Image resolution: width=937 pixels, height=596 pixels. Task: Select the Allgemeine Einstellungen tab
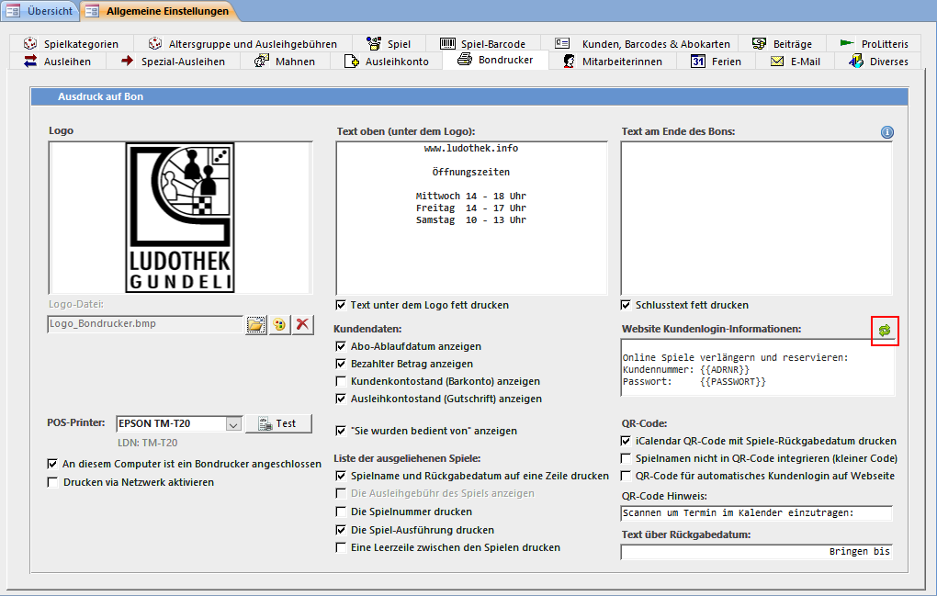click(x=158, y=11)
